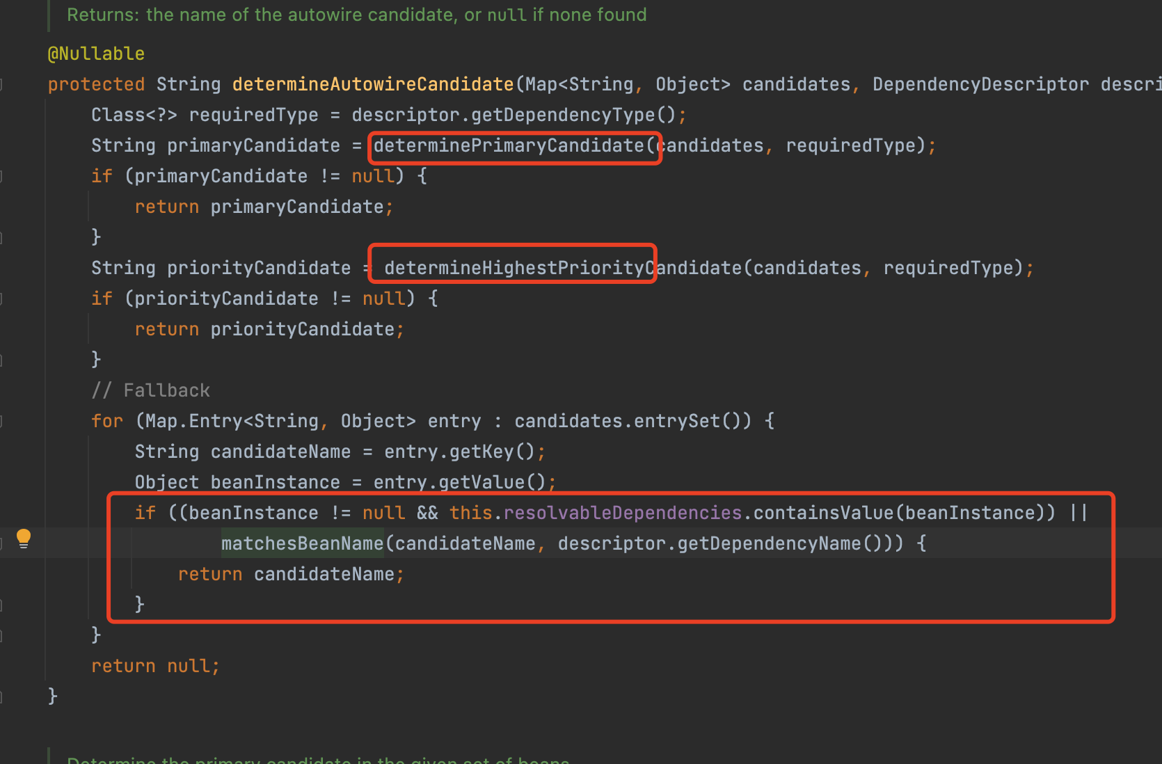This screenshot has height=764, width=1162.
Task: Click the entry.getKey() call
Action: [x=460, y=452]
